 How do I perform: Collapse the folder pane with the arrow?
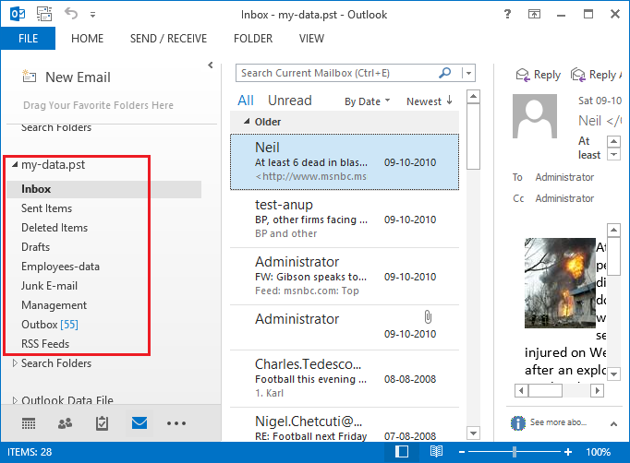[211, 65]
